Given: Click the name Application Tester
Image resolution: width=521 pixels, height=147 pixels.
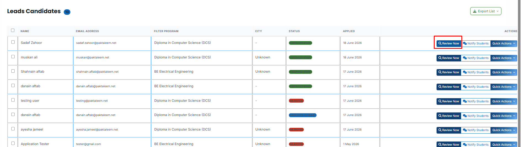Looking at the screenshot, I should (x=35, y=144).
